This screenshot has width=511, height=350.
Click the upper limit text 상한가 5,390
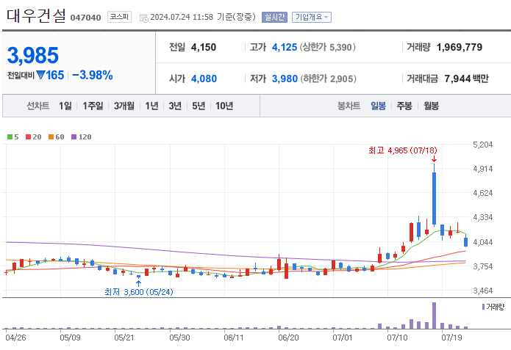coord(327,48)
